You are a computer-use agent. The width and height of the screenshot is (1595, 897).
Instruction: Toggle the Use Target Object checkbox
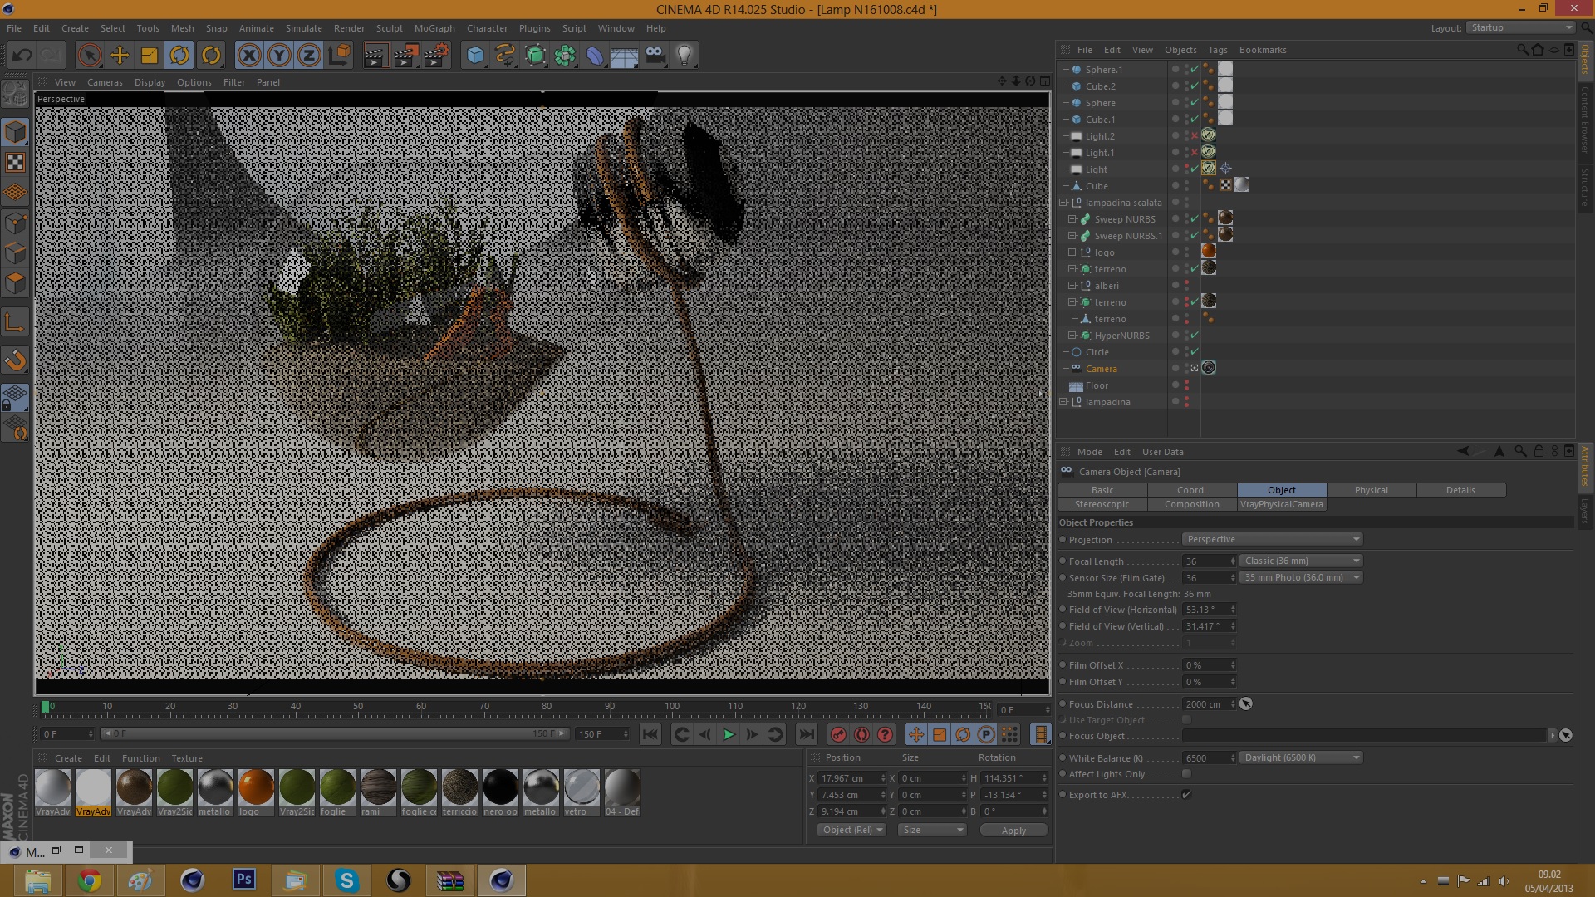pos(1186,720)
